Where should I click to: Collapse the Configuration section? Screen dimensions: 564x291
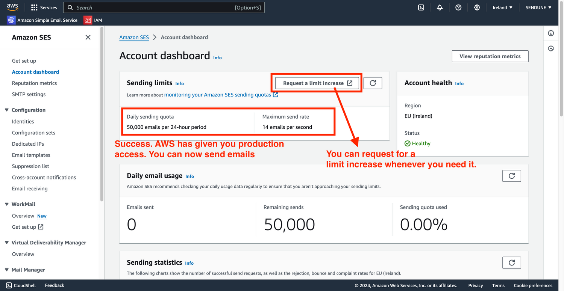7,110
